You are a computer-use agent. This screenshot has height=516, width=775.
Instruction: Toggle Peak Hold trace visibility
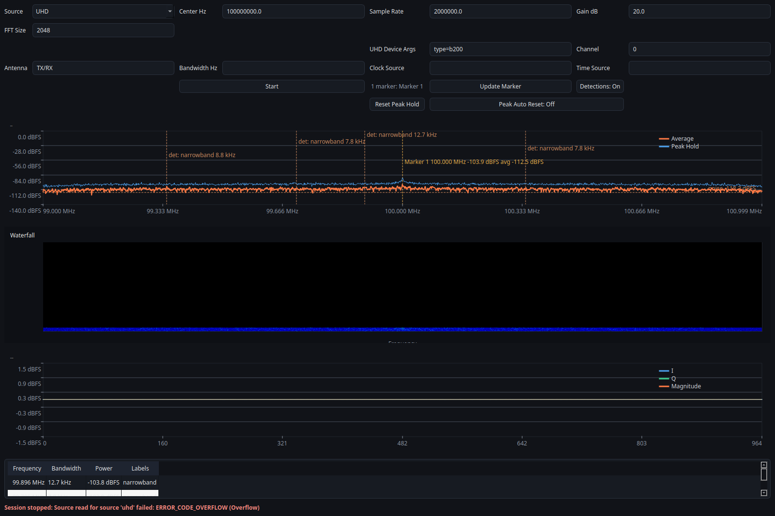tap(684, 146)
